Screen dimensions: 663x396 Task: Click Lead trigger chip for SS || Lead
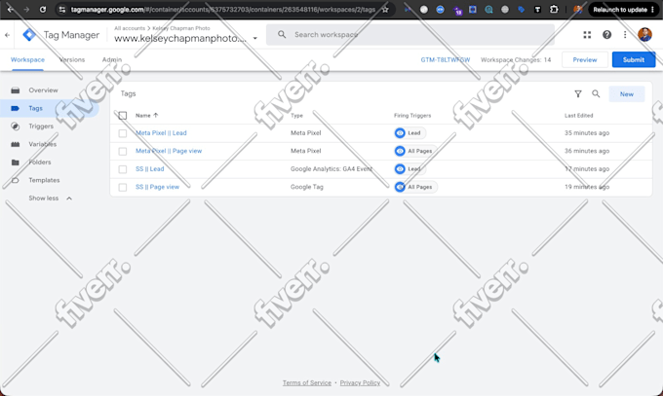409,169
